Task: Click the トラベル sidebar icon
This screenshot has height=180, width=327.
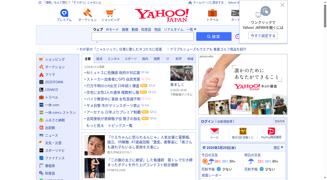Action: [x=41, y=97]
